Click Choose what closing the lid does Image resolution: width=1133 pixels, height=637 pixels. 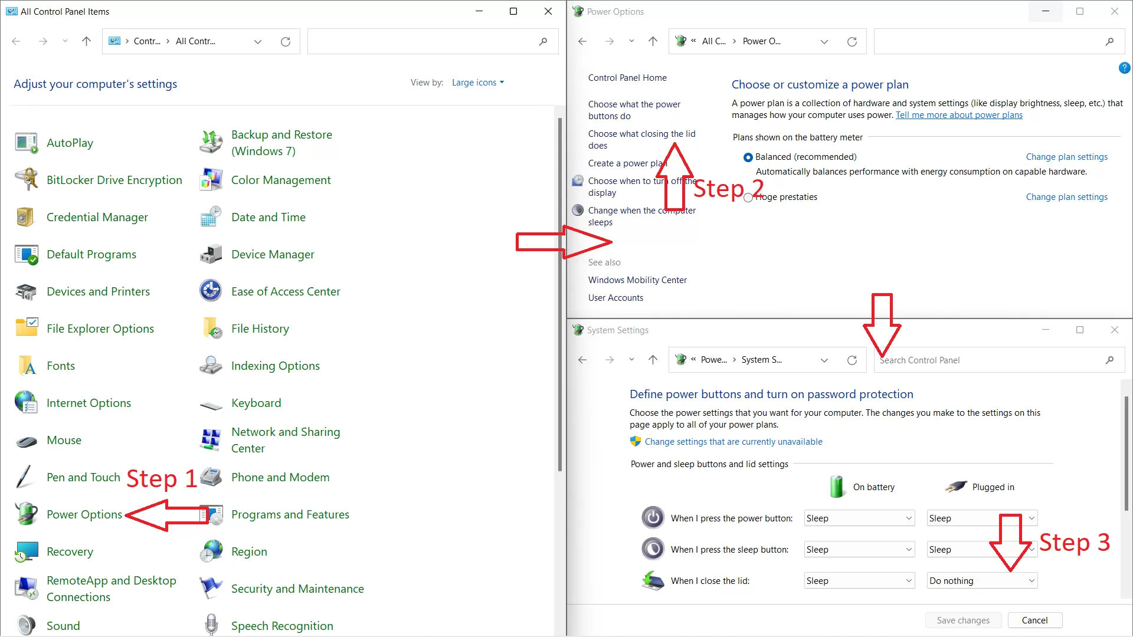pos(641,140)
